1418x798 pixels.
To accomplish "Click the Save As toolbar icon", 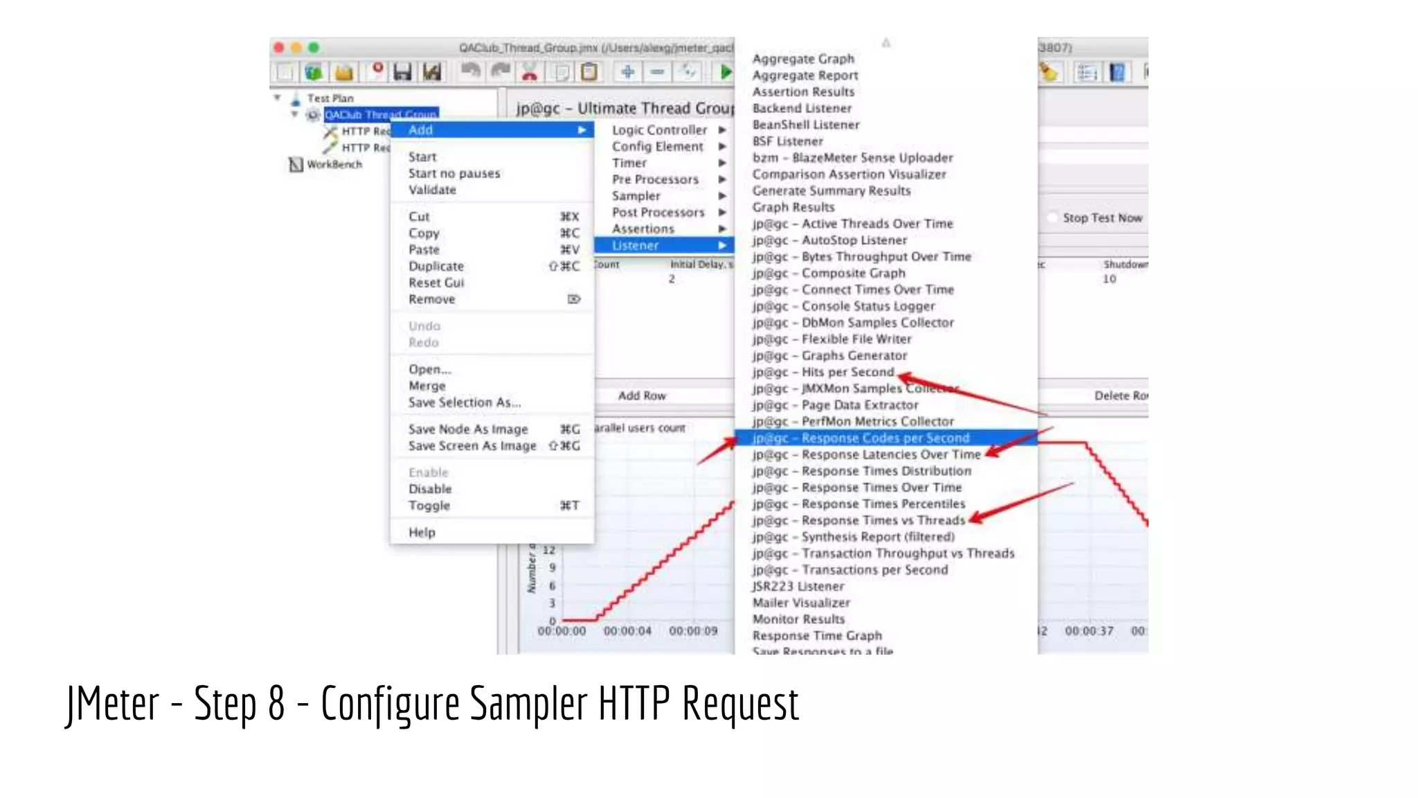I will click(432, 72).
